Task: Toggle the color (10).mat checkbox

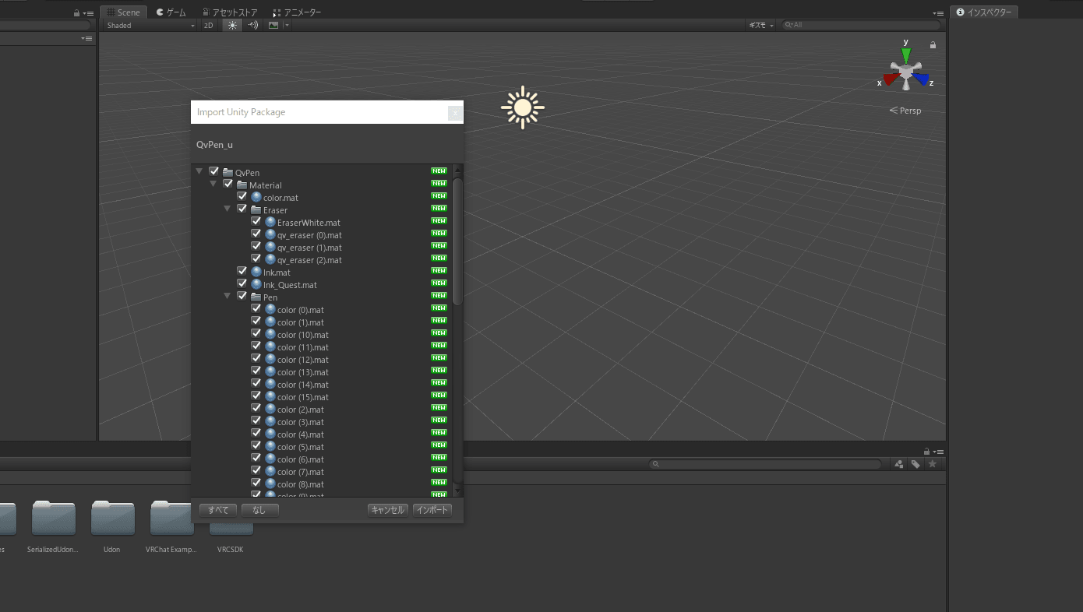Action: point(256,334)
